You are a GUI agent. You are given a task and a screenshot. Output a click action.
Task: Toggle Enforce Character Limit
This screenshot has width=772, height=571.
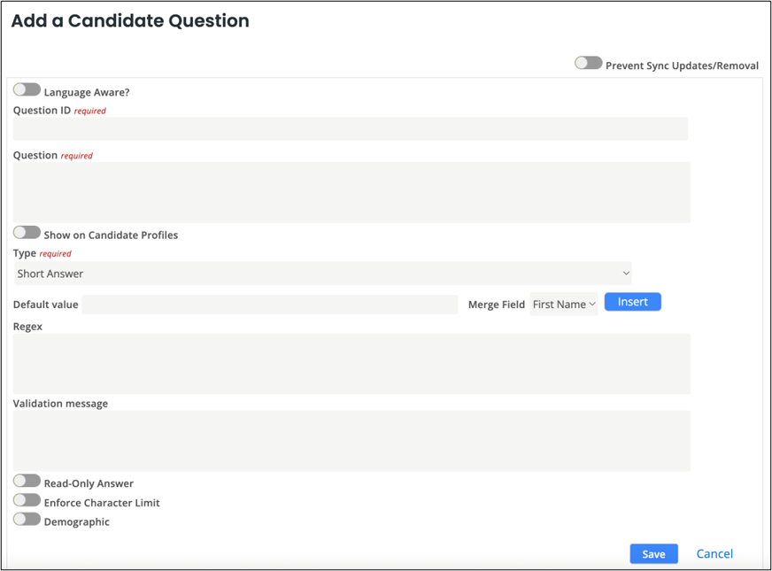[27, 500]
